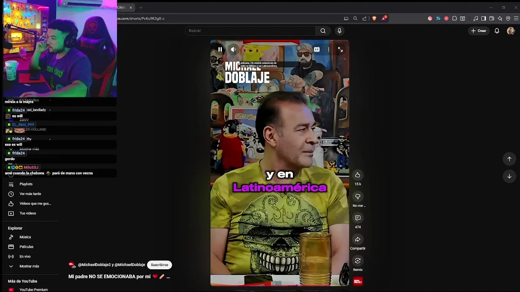This screenshot has width=520, height=292.
Task: Toggle closed captions on the Short
Action: [317, 49]
